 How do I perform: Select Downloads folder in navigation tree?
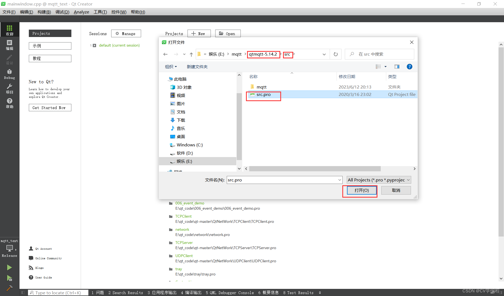coord(181,120)
